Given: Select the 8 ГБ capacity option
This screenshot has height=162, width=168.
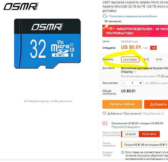Looking at the screenshot, I should pyautogui.click(x=146, y=59).
